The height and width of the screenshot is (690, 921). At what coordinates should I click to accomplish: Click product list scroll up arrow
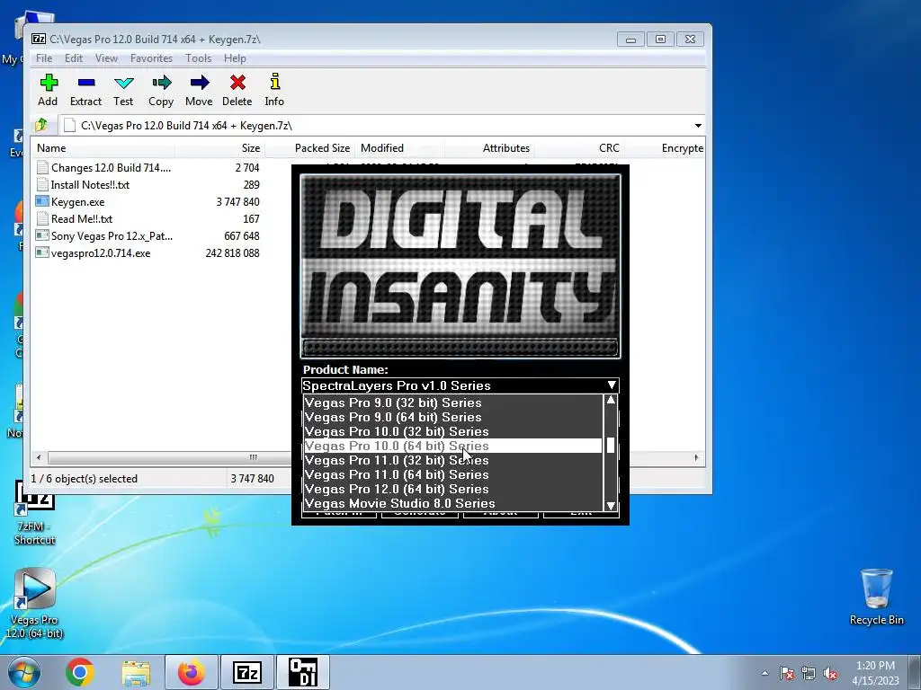tap(611, 400)
